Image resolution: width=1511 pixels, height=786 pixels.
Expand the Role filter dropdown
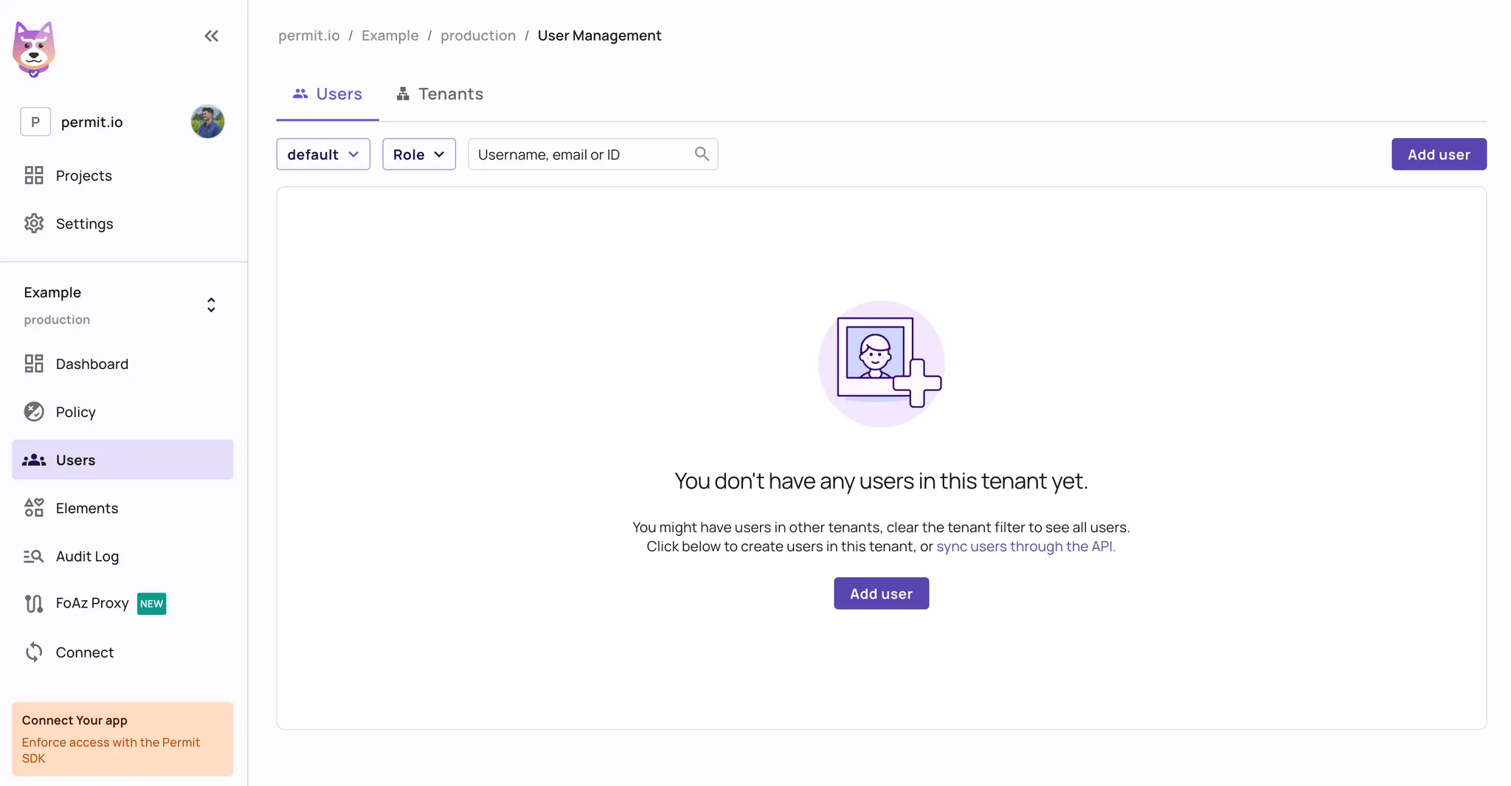pos(418,154)
